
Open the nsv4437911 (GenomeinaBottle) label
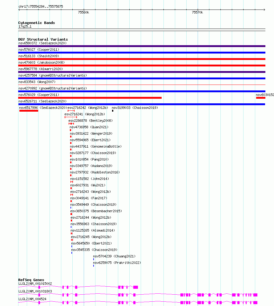click(x=96, y=146)
